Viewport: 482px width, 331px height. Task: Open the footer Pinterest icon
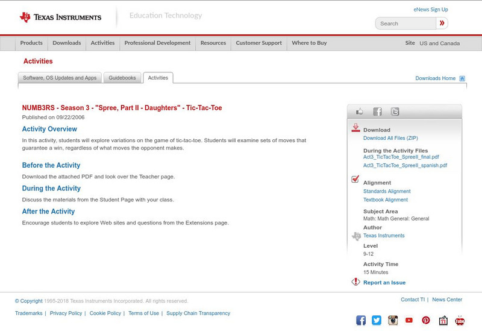[x=426, y=320]
